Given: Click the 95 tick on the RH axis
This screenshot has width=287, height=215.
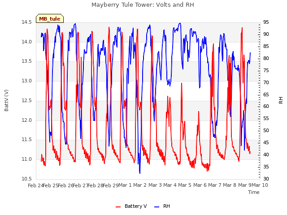Looking at the screenshot, I should (x=266, y=22).
